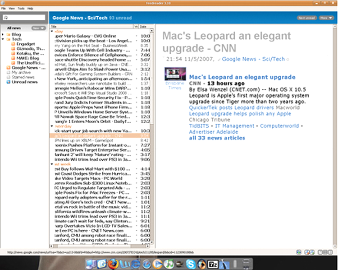The image size is (338, 270).
Task: Select the Super Mario Galaxy - CVG Online headline
Action: 100,36
